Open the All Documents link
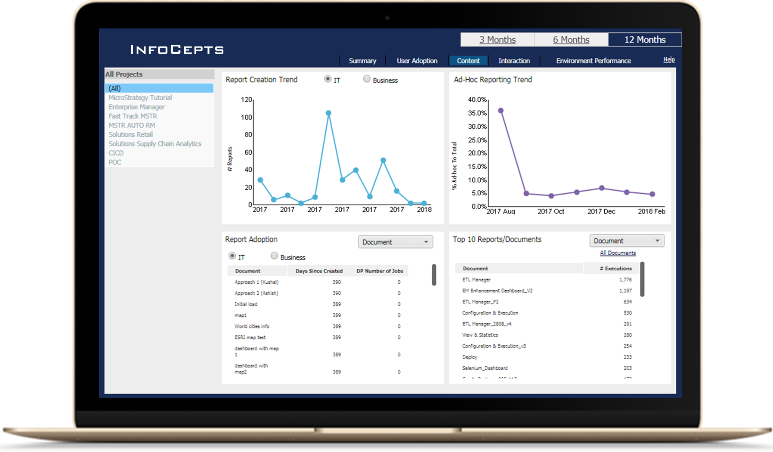Image resolution: width=773 pixels, height=452 pixels. coord(618,253)
